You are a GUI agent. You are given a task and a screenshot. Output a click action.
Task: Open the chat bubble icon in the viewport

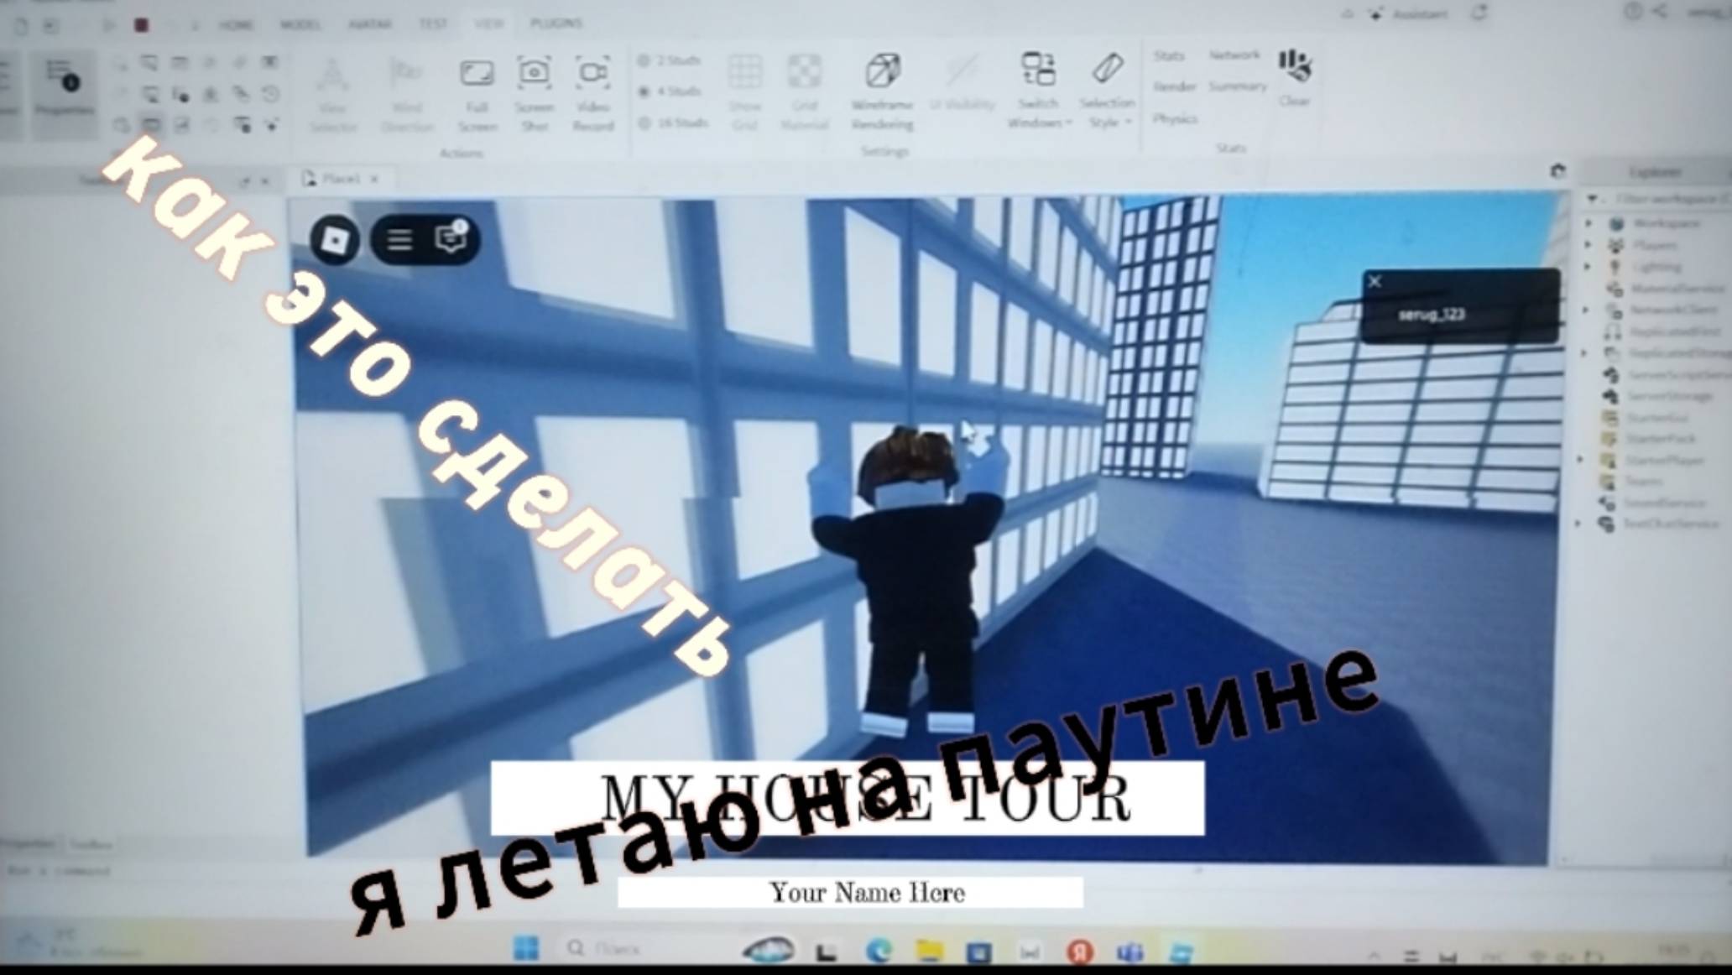(451, 240)
